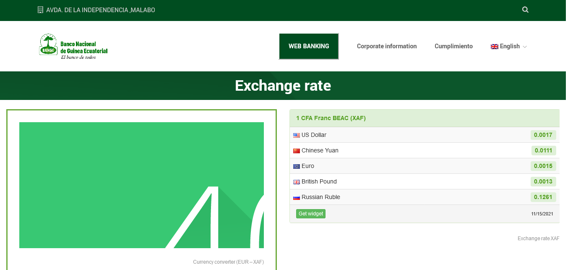This screenshot has width=573, height=270.
Task: Click the Russian flag icon
Action: pyautogui.click(x=297, y=197)
